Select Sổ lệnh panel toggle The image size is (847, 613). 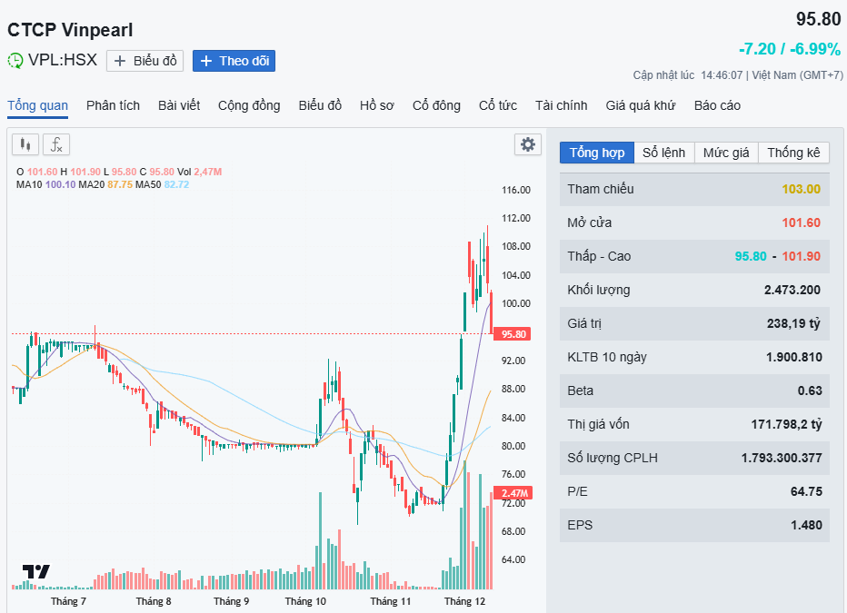pos(663,153)
